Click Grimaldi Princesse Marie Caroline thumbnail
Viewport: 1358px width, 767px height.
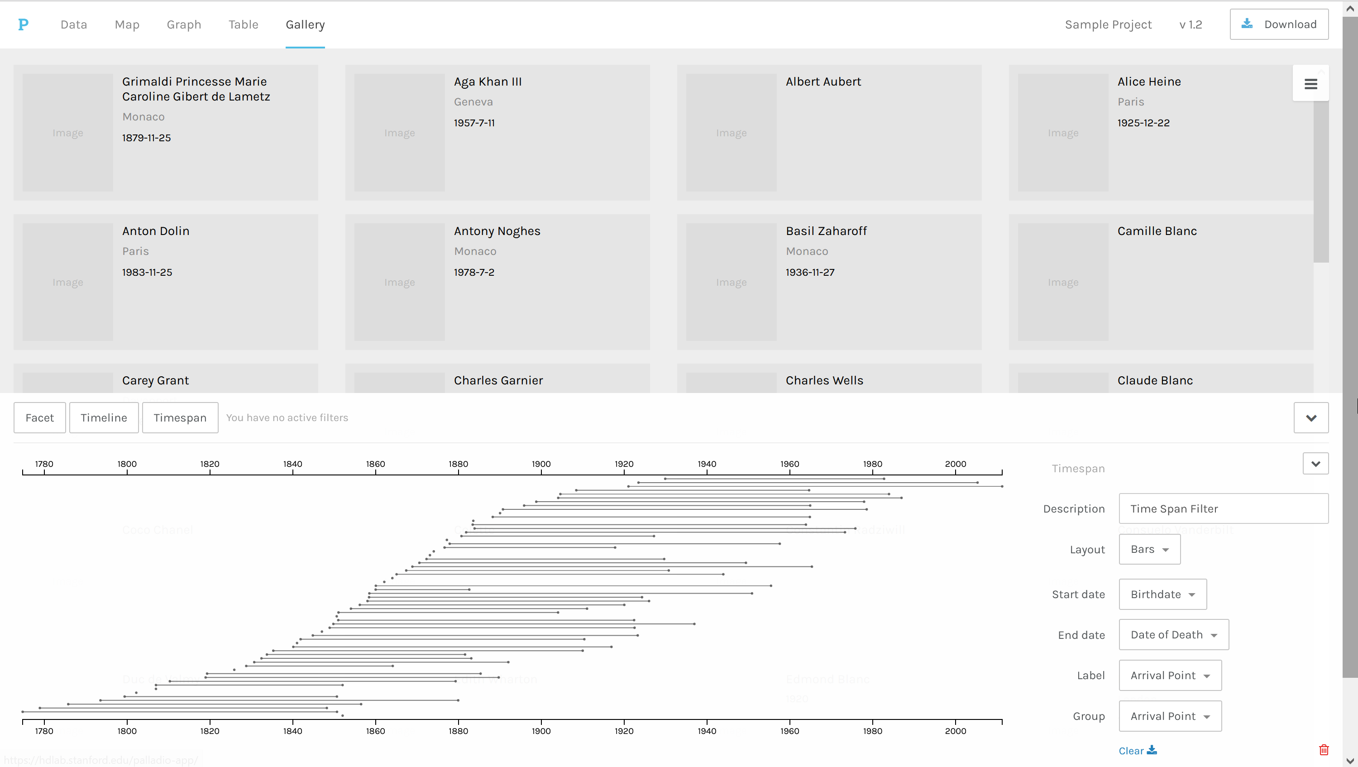point(67,132)
